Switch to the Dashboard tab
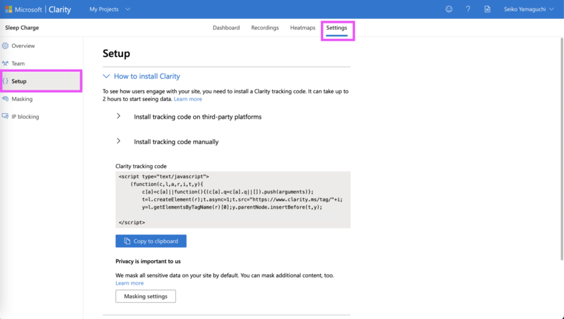The height and width of the screenshot is (319, 564). [x=226, y=28]
